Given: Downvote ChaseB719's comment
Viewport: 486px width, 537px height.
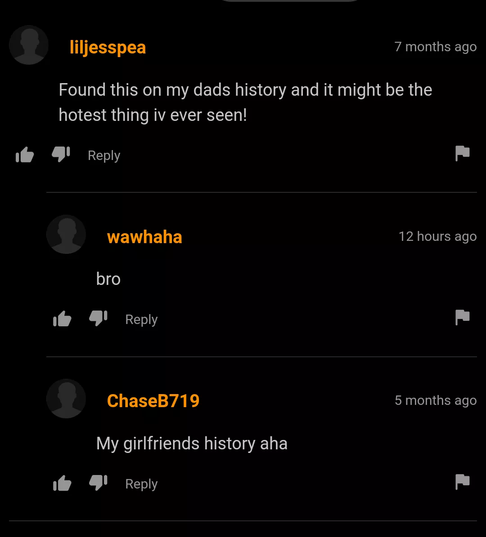Looking at the screenshot, I should (x=99, y=483).
